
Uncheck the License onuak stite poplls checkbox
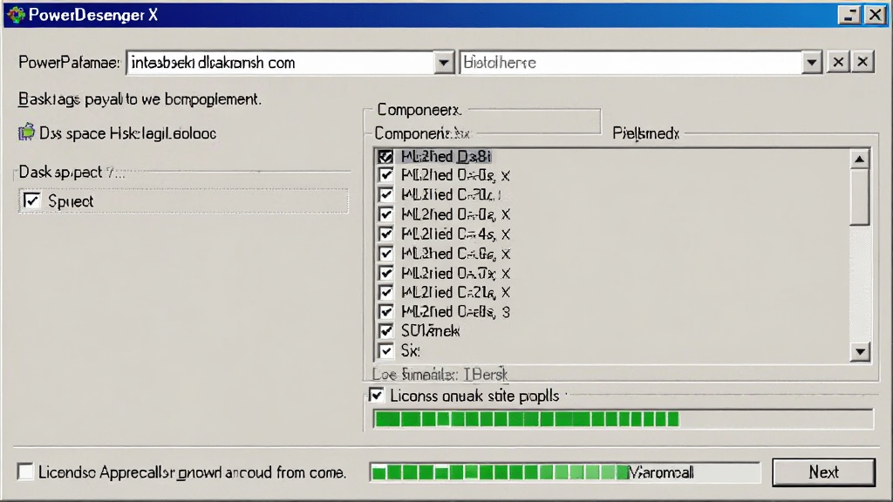pos(377,395)
